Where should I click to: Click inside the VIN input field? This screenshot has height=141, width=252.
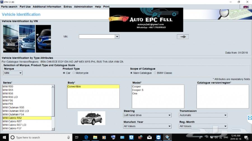(97, 37)
